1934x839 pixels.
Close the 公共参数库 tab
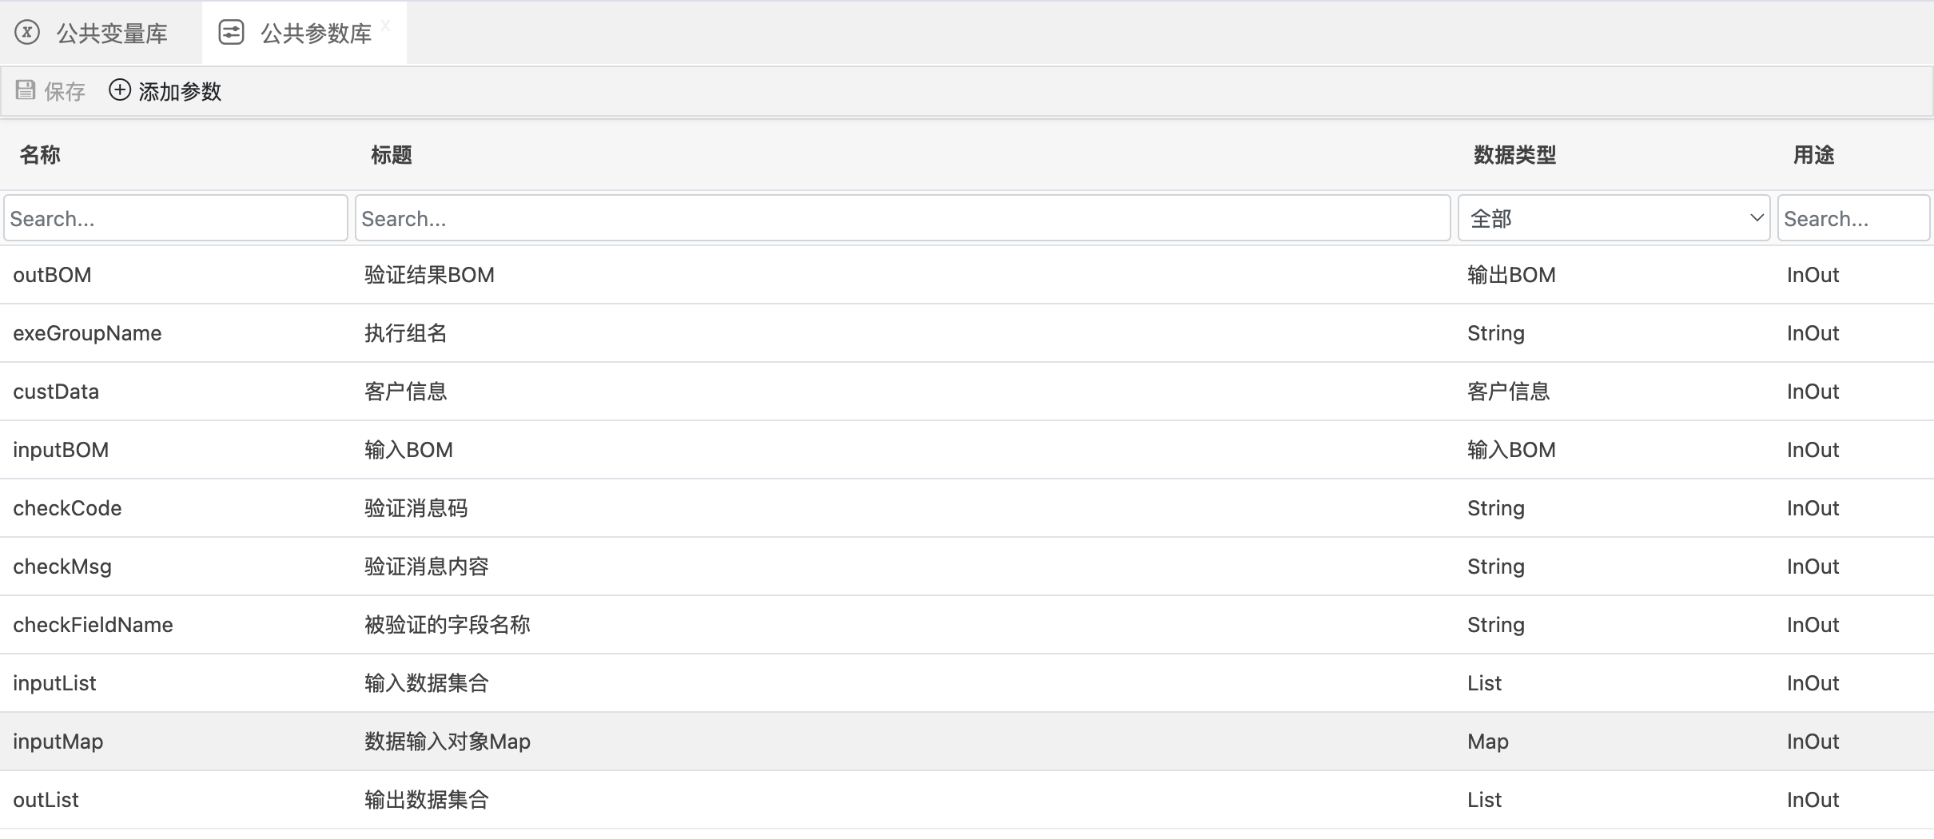(386, 26)
